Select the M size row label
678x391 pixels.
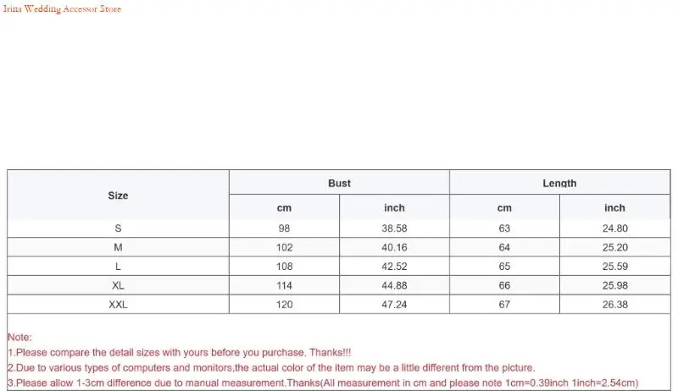pyautogui.click(x=118, y=247)
